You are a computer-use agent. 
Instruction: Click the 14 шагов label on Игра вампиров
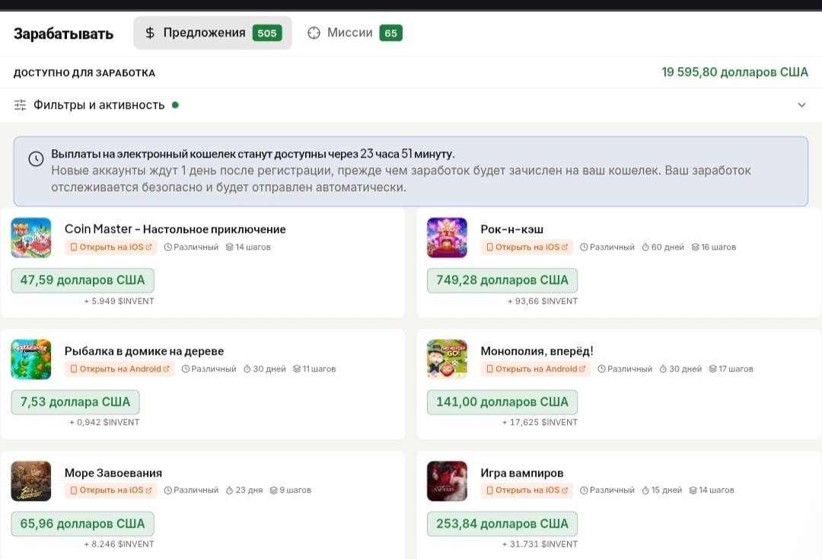coord(712,490)
